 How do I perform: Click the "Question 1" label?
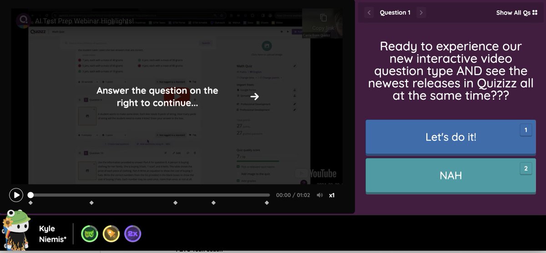(395, 13)
